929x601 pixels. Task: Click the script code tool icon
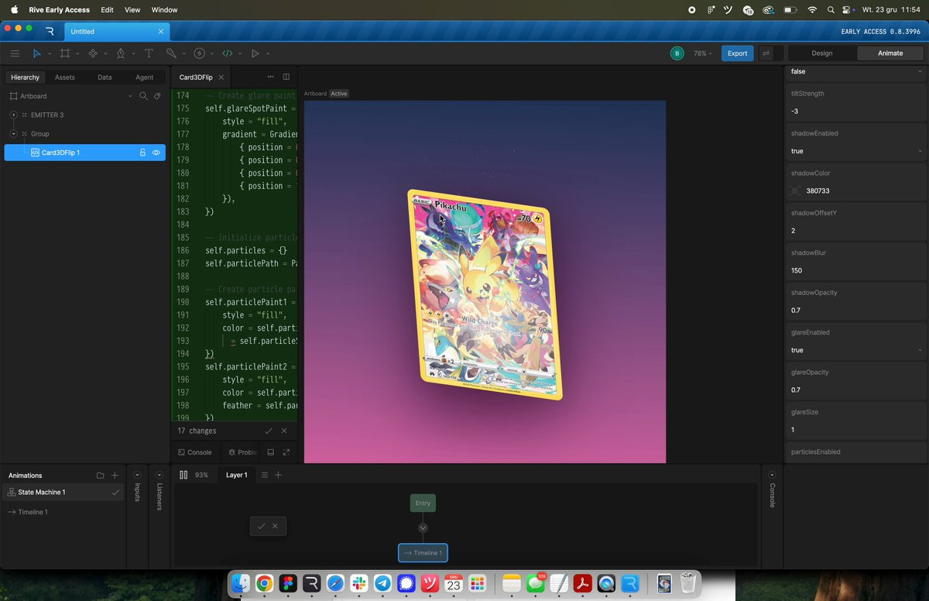click(x=227, y=53)
